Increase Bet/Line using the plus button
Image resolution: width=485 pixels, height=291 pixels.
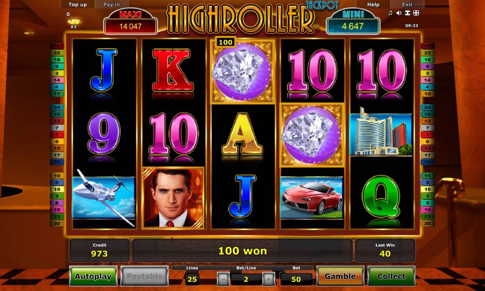(269, 279)
